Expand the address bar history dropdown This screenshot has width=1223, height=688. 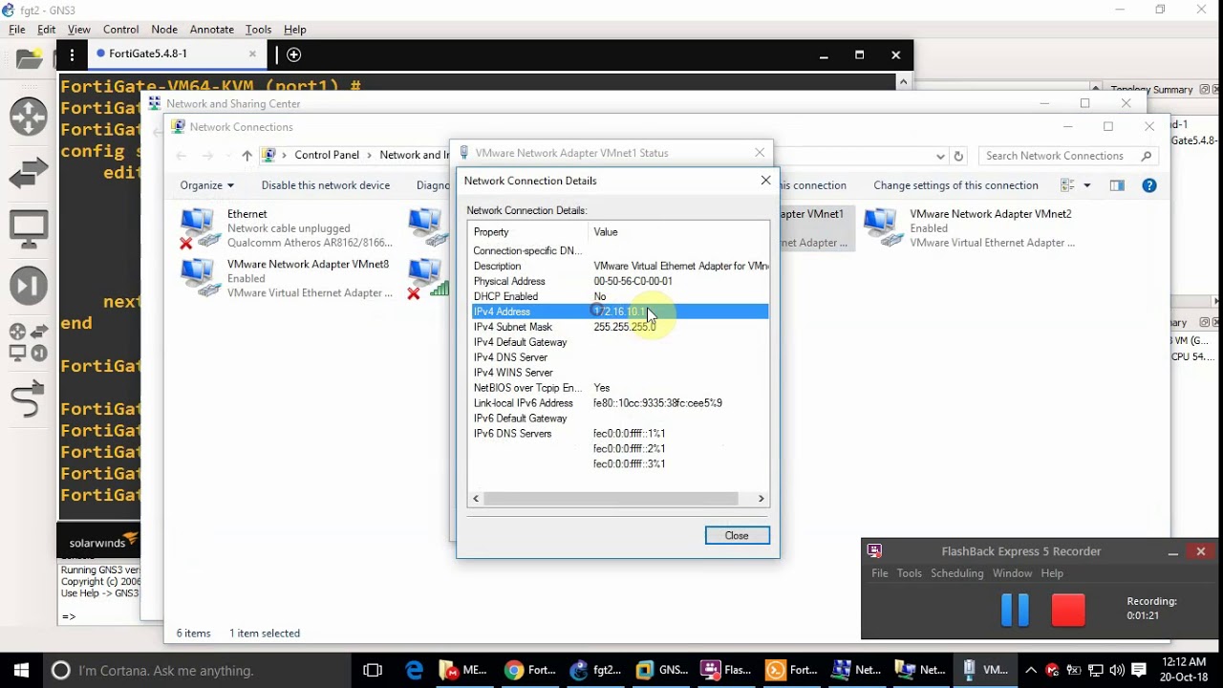941,156
